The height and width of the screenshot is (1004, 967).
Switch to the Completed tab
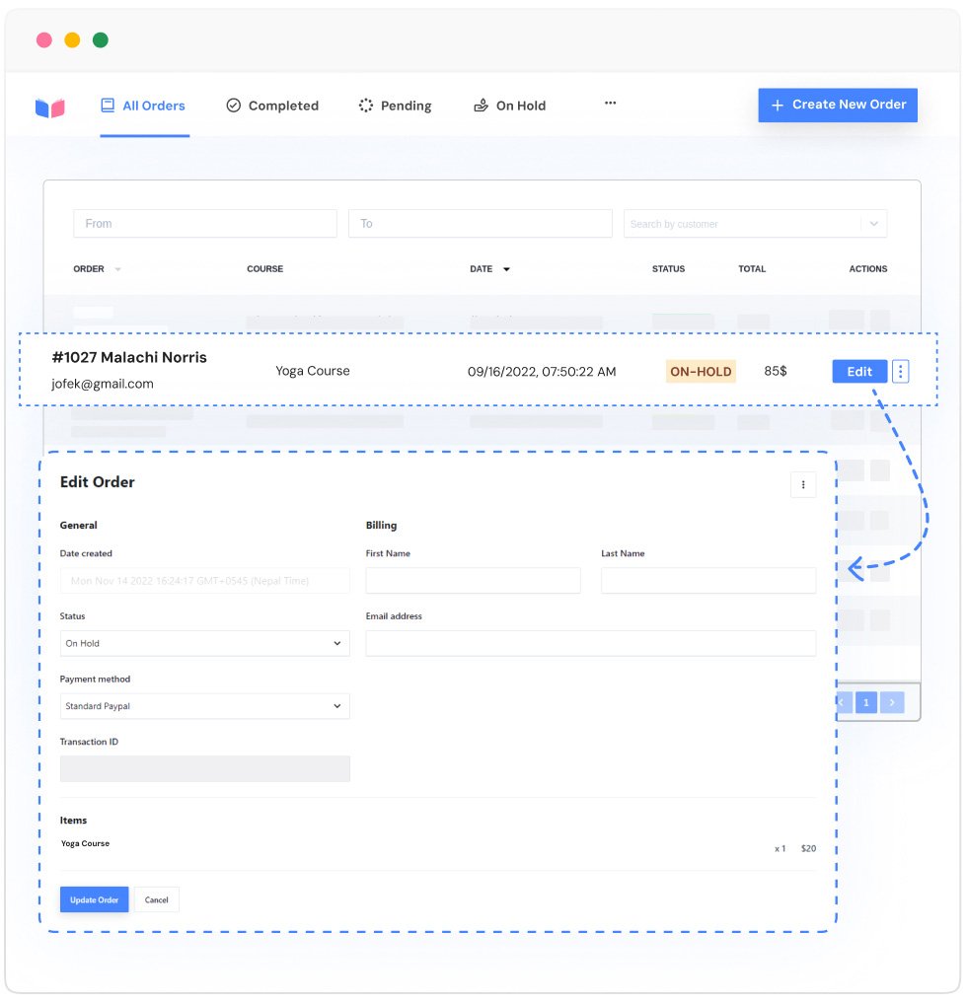click(272, 106)
